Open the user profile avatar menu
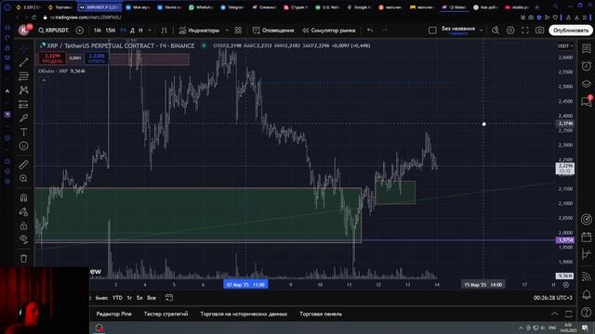Viewport: 595px width, 334px height. 24,31
